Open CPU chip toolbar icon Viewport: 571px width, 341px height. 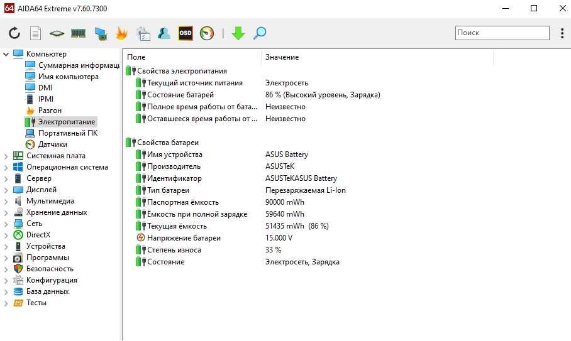pyautogui.click(x=57, y=33)
